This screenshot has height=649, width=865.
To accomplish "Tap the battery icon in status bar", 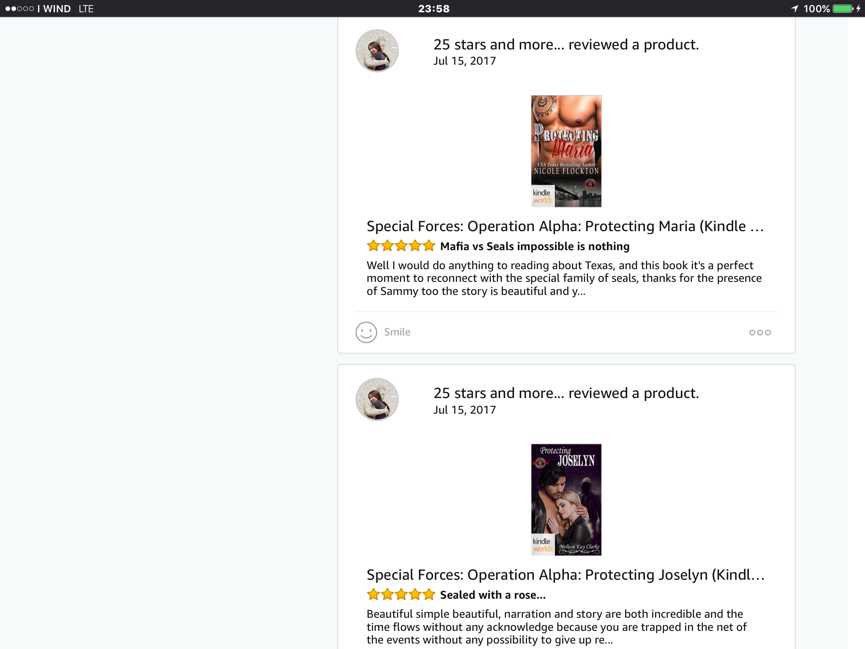I will [843, 9].
